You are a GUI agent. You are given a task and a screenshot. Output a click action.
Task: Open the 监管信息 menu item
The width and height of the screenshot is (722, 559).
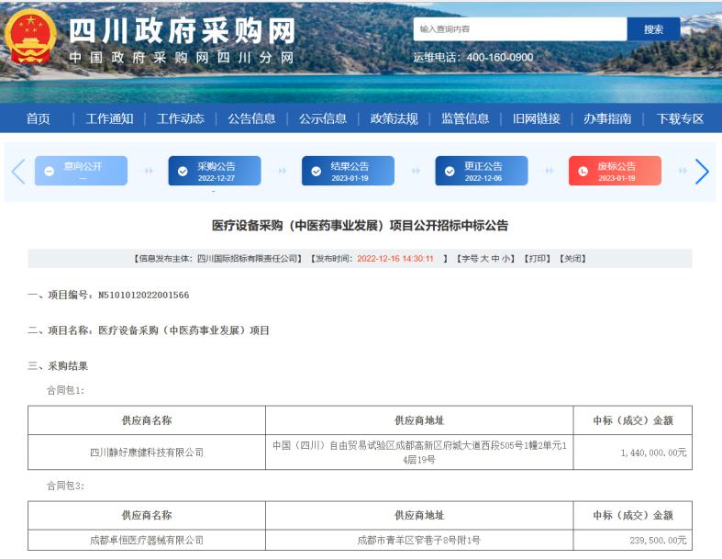coord(465,119)
